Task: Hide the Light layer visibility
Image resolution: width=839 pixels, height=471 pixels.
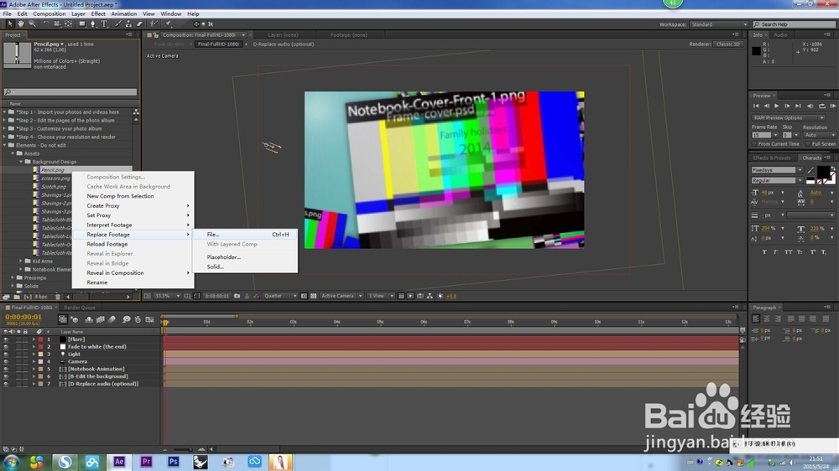Action: [x=6, y=354]
